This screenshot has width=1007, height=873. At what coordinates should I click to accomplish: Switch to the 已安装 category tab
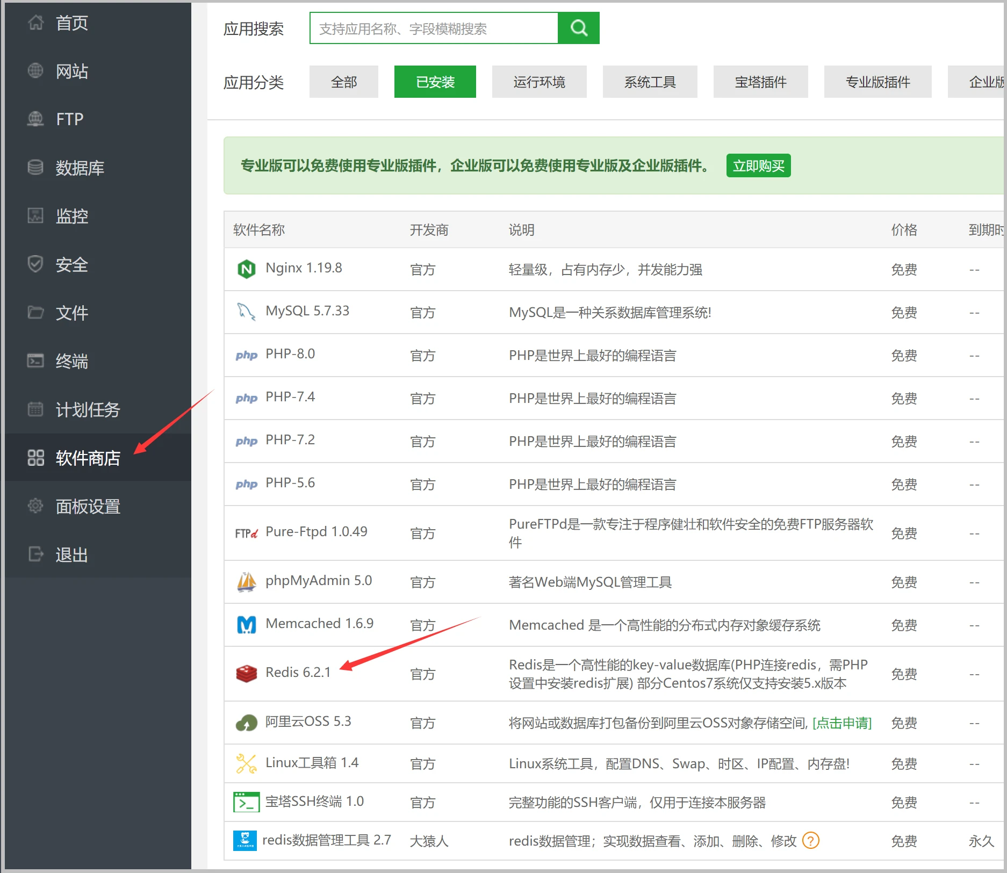click(x=435, y=82)
